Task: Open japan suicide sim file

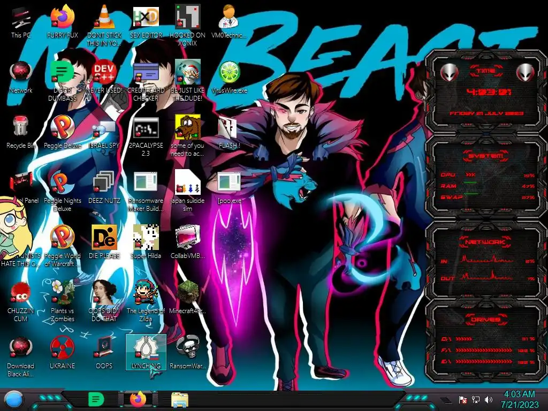Action: point(187,191)
